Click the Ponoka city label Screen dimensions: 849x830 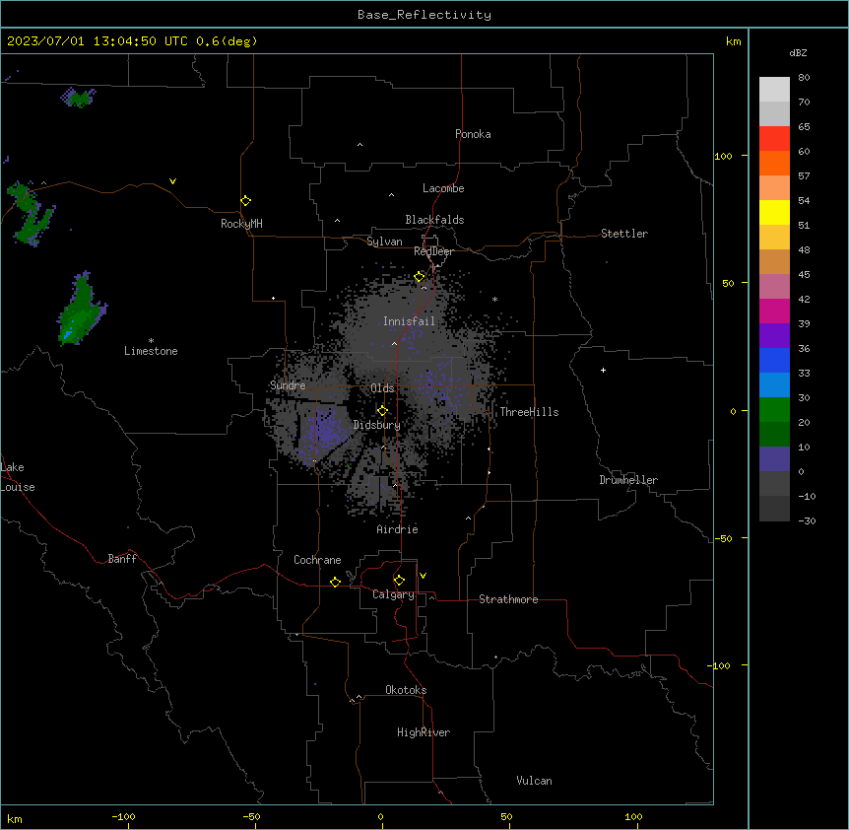click(473, 134)
